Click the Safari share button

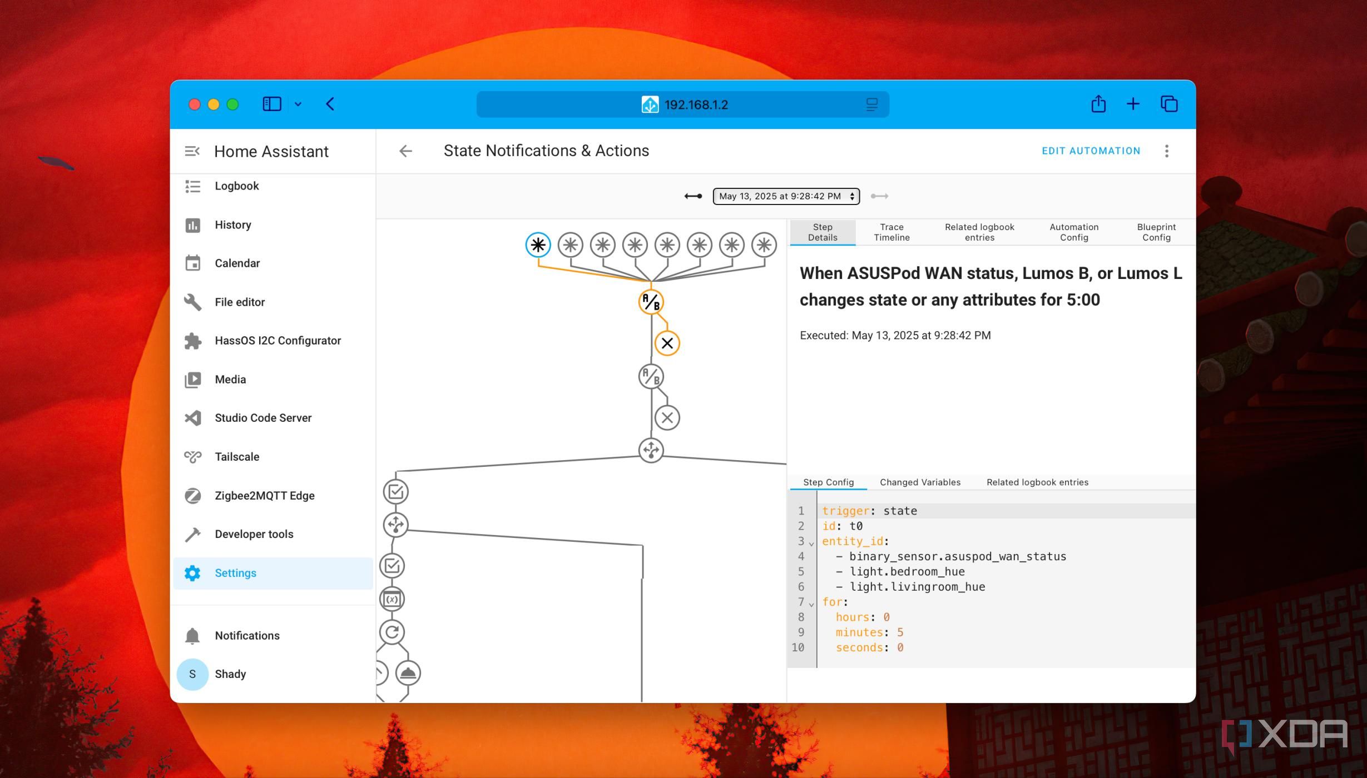point(1098,104)
